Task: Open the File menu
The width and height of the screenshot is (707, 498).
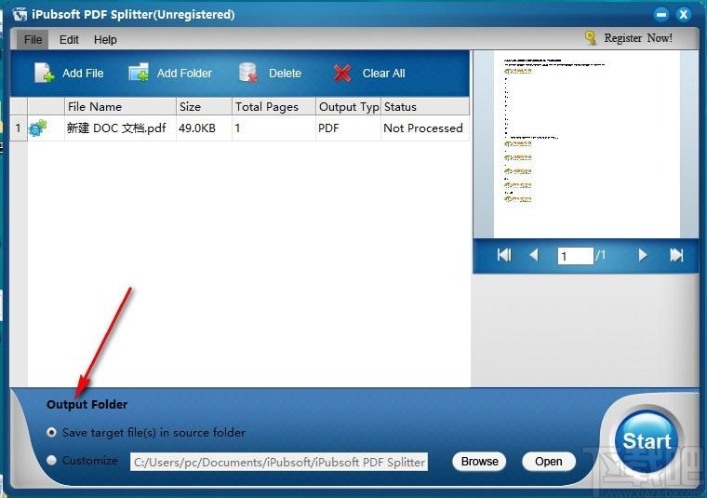Action: click(x=33, y=40)
